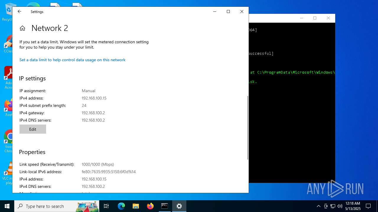Close the Settings window
The width and height of the screenshot is (378, 212).
[x=242, y=11]
